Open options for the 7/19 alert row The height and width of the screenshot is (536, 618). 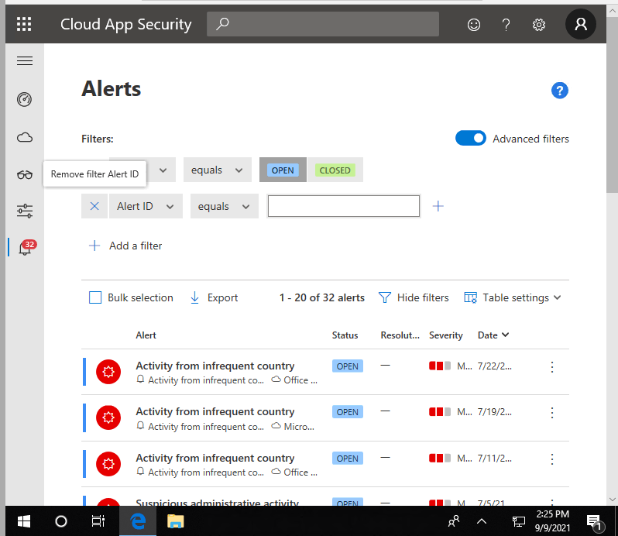pos(552,413)
